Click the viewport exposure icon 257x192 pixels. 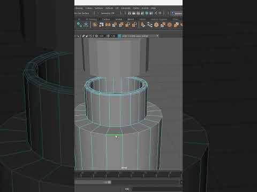coord(96,36)
